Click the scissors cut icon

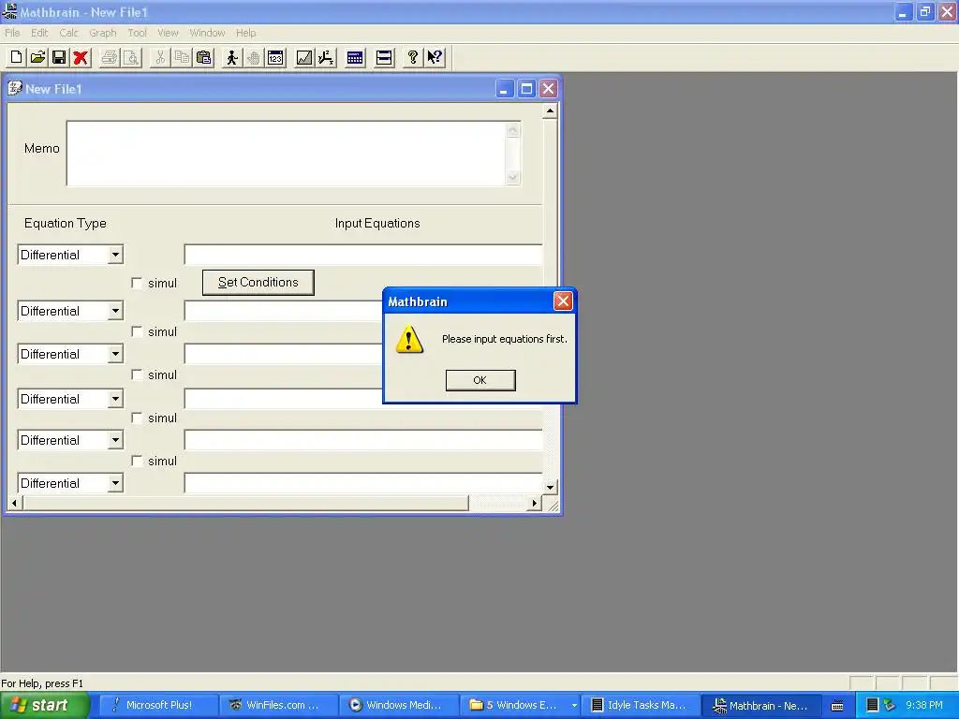pyautogui.click(x=160, y=57)
